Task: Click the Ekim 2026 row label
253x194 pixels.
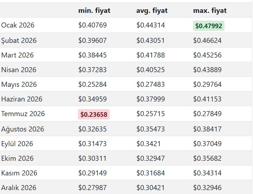Action: 17,158
